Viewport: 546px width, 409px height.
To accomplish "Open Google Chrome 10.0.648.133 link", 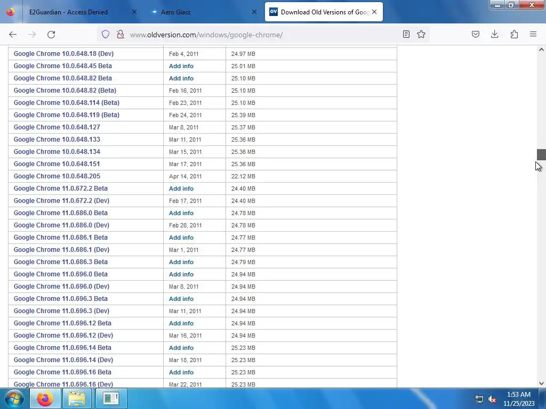I will tap(57, 139).
